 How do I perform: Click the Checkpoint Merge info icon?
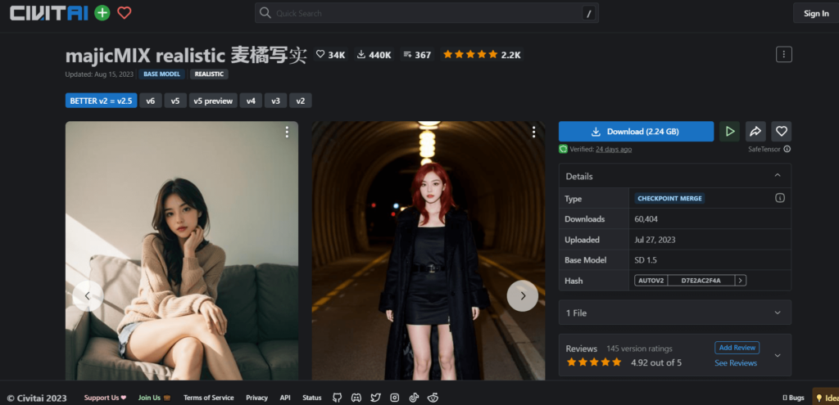[x=780, y=198]
